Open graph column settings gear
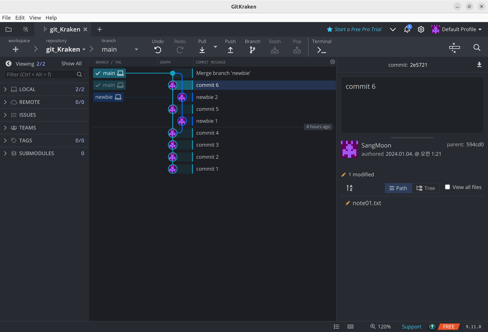The height and width of the screenshot is (332, 488). point(332,62)
